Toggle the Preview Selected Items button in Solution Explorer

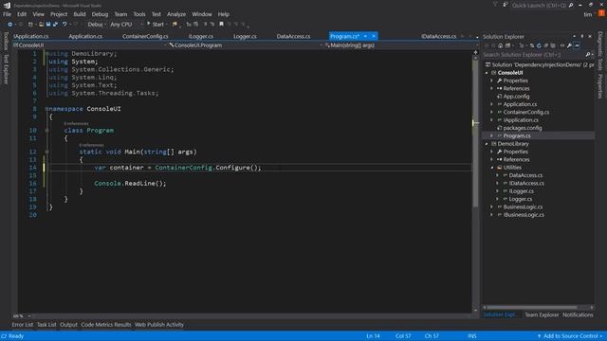pyautogui.click(x=577, y=45)
